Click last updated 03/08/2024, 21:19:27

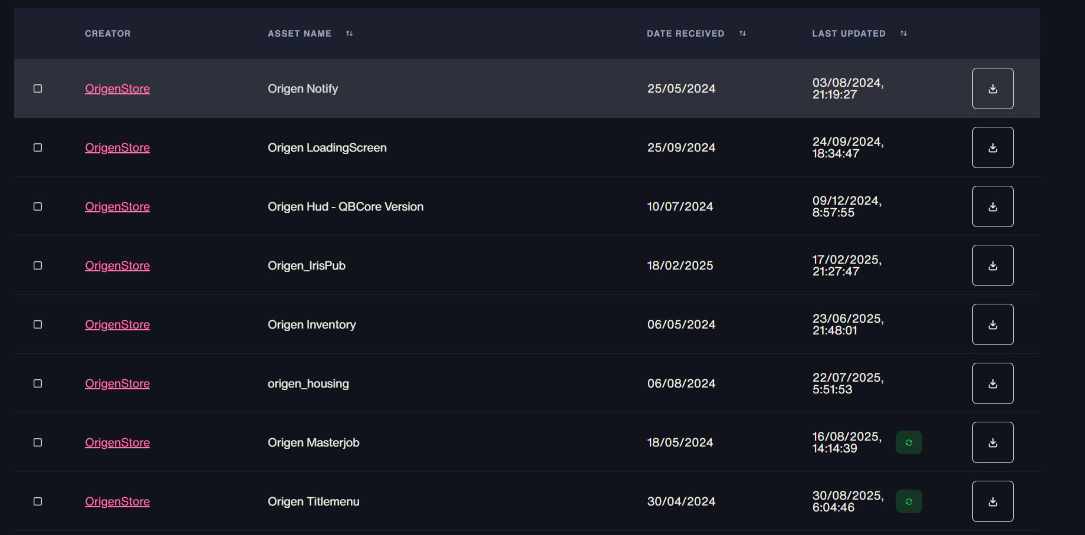[848, 88]
